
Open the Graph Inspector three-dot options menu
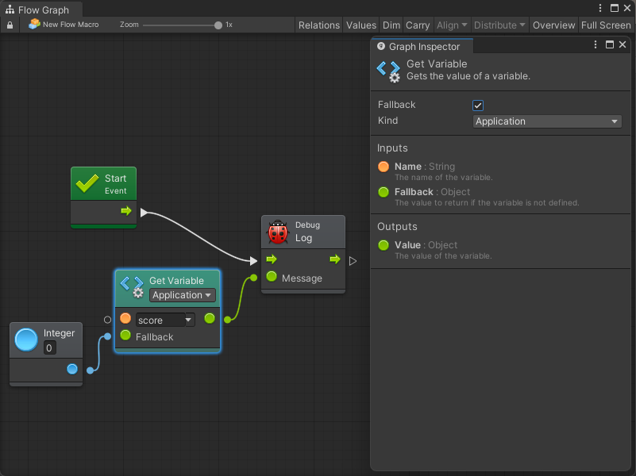point(596,45)
